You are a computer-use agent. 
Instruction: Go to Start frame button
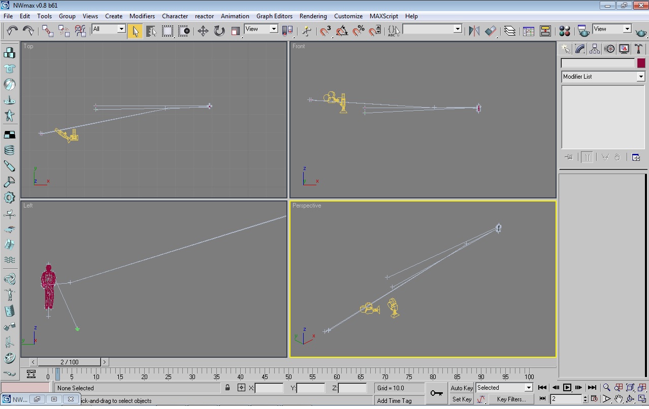point(542,388)
